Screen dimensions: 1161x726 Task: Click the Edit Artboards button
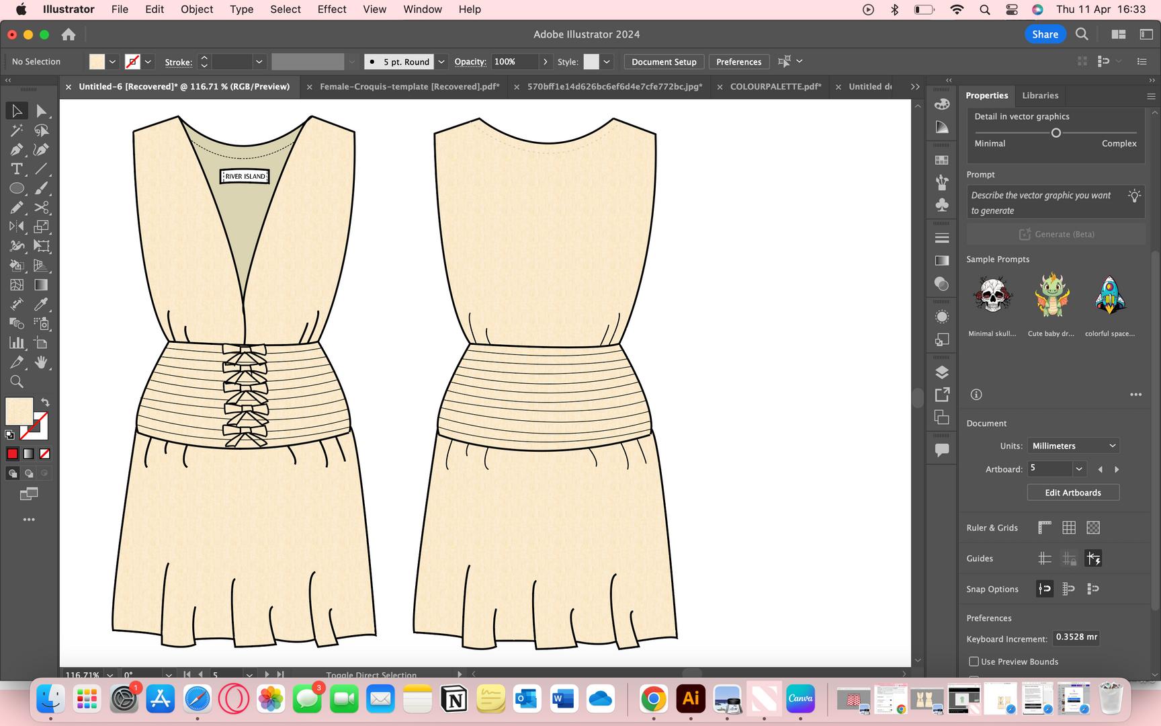[x=1072, y=493]
